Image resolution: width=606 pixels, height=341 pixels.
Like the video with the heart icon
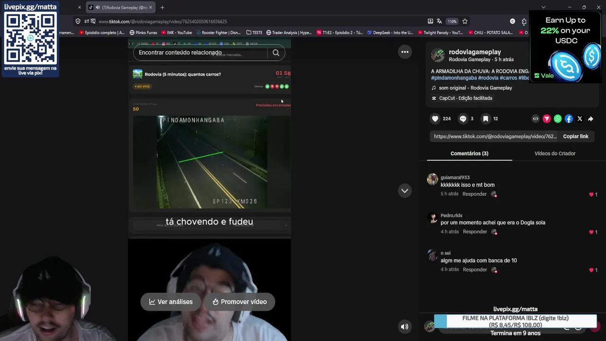[x=435, y=119]
